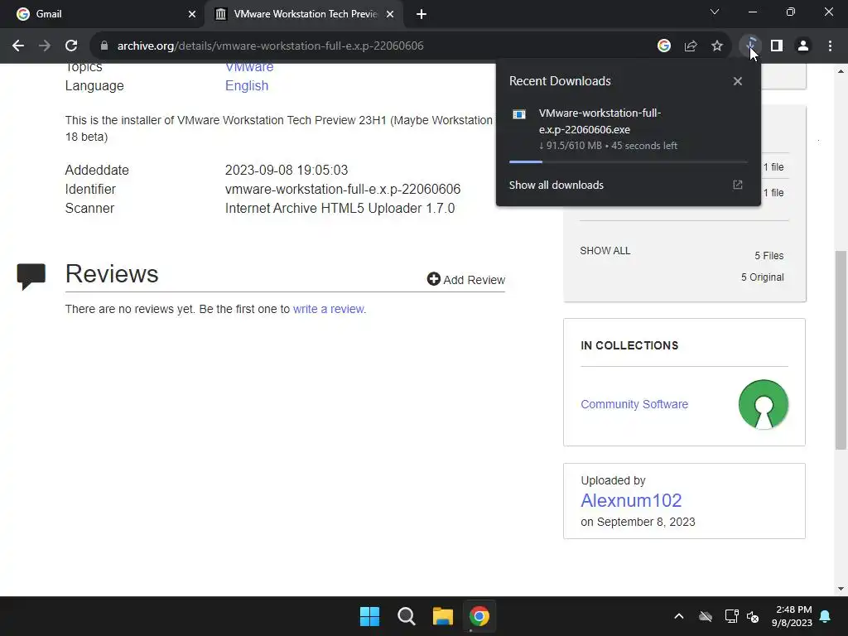Open the side panel icon
Screen dimensions: 848x636
coord(777,46)
